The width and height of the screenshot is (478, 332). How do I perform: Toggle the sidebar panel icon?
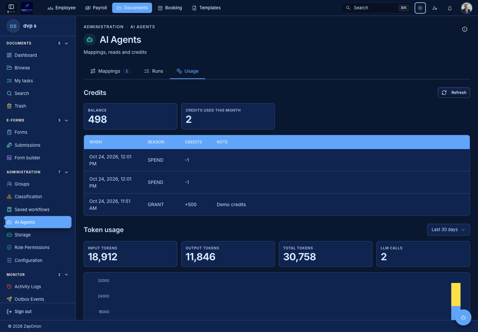pos(11,7)
